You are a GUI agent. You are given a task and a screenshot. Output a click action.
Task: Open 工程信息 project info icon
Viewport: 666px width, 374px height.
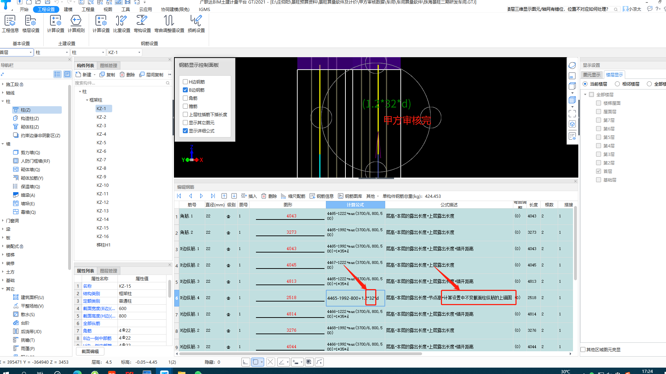tap(10, 24)
